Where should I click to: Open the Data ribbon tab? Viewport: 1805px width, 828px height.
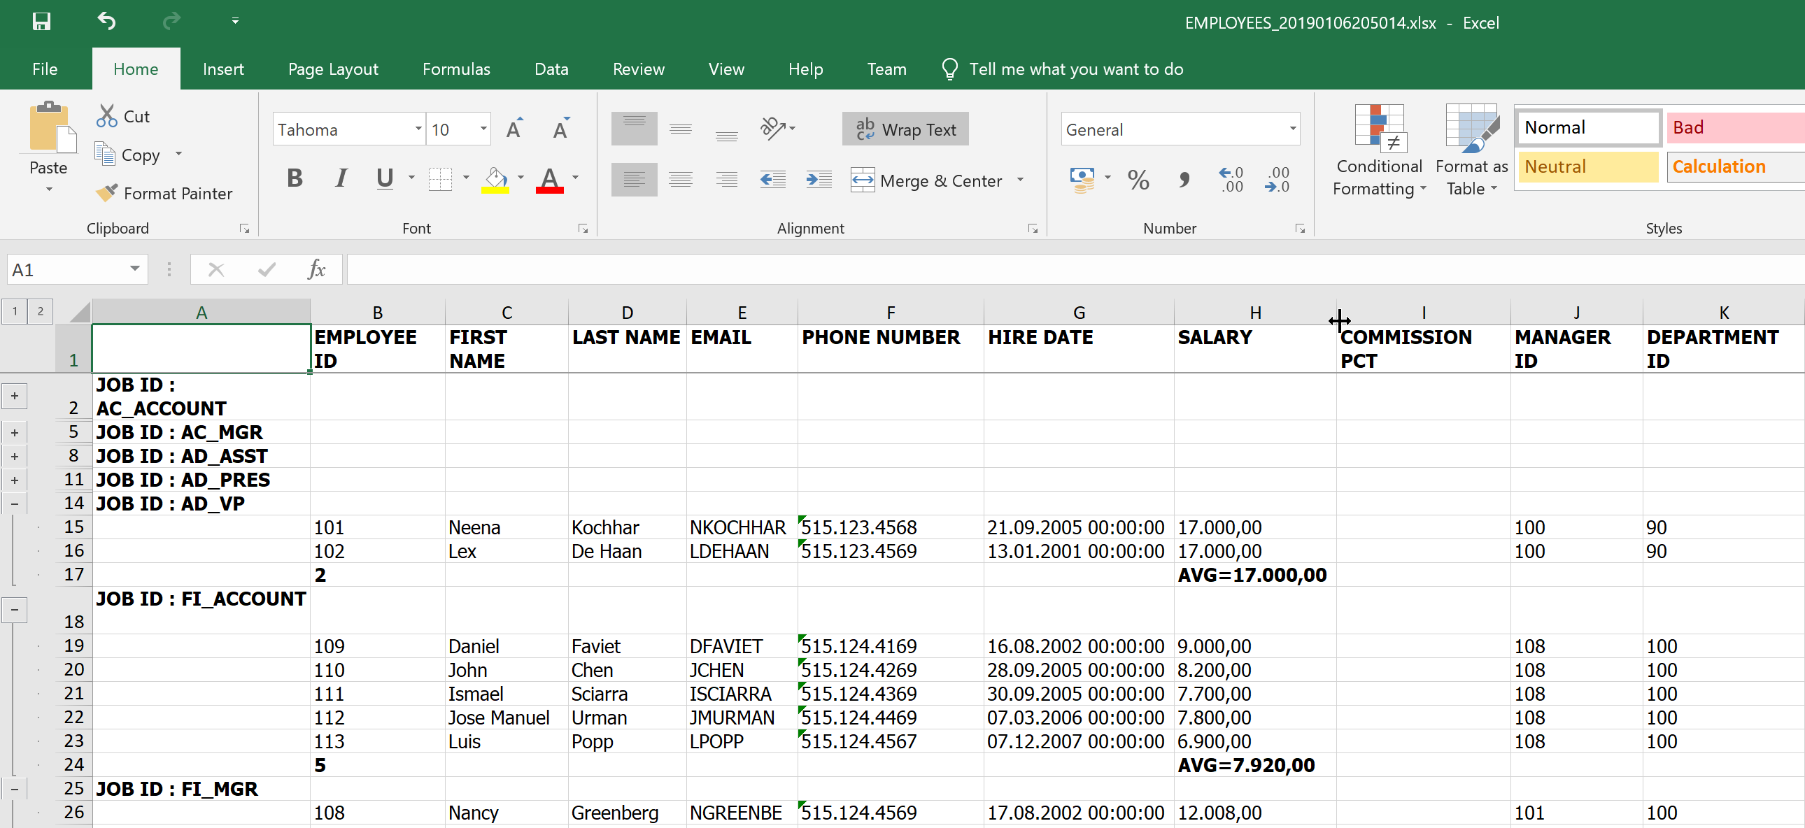551,69
